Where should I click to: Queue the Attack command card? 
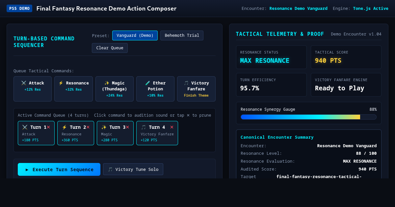tap(33, 89)
